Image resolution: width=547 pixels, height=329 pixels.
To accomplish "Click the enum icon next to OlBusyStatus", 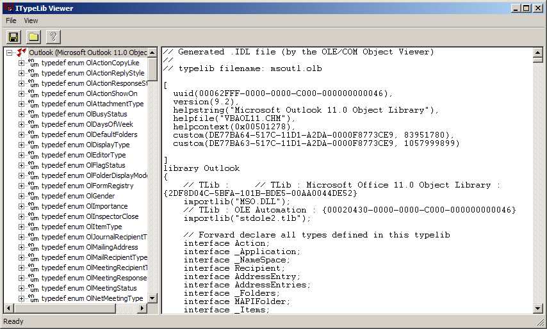I will tap(33, 114).
